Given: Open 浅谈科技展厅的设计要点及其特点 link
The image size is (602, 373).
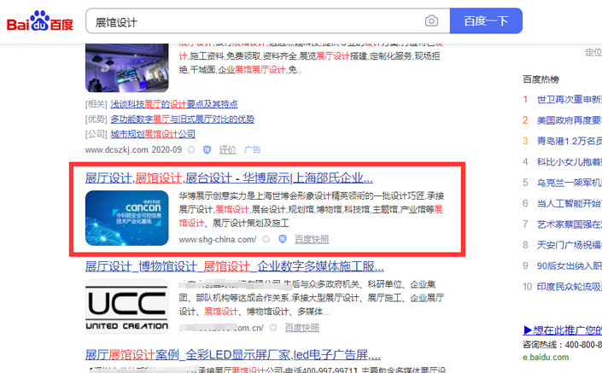Looking at the screenshot, I should (174, 104).
